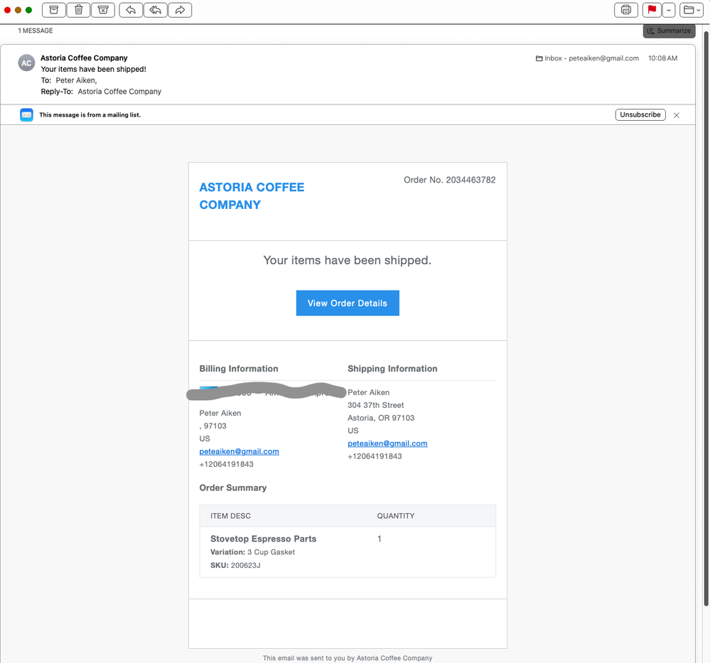This screenshot has width=710, height=663.
Task: Reply to the sender with the reply arrow
Action: [131, 10]
